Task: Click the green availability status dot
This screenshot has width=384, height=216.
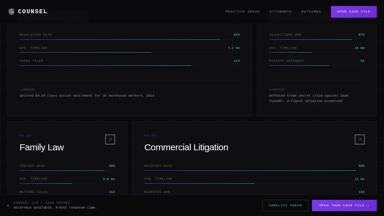Action: coord(8,205)
